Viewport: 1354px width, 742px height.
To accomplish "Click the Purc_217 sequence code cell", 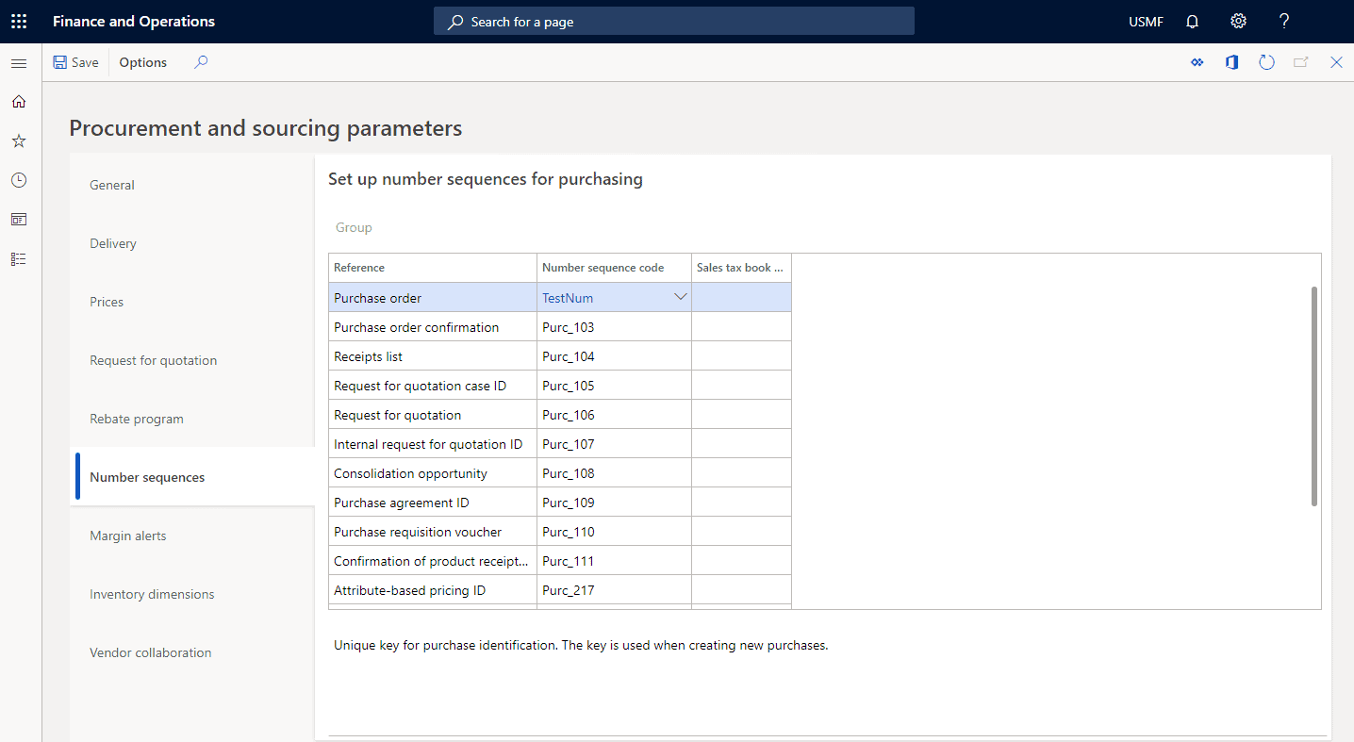I will pos(614,590).
